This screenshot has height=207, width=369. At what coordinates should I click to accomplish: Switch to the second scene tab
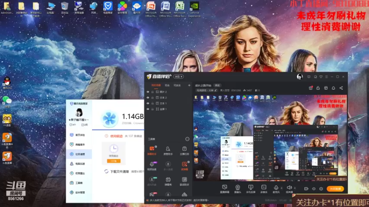[167, 85]
